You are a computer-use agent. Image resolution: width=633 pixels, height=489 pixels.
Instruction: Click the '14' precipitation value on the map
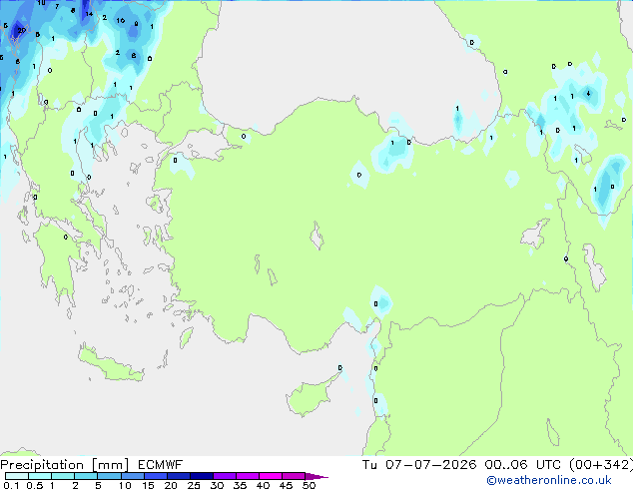pyautogui.click(x=89, y=14)
